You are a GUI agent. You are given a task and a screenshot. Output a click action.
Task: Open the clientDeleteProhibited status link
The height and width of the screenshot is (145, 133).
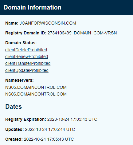26,50
